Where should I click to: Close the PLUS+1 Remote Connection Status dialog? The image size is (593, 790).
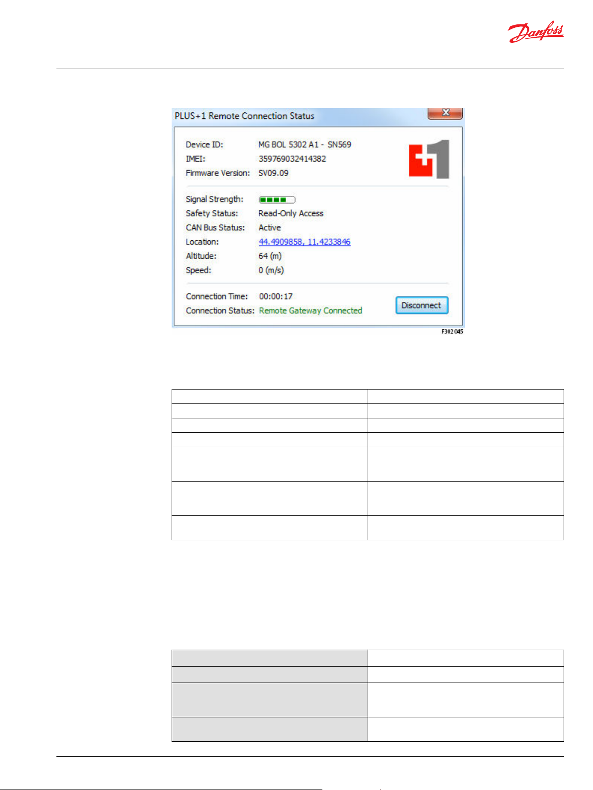445,113
